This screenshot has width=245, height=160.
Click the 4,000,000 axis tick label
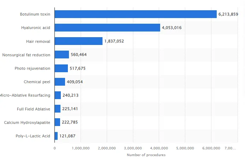(159, 148)
